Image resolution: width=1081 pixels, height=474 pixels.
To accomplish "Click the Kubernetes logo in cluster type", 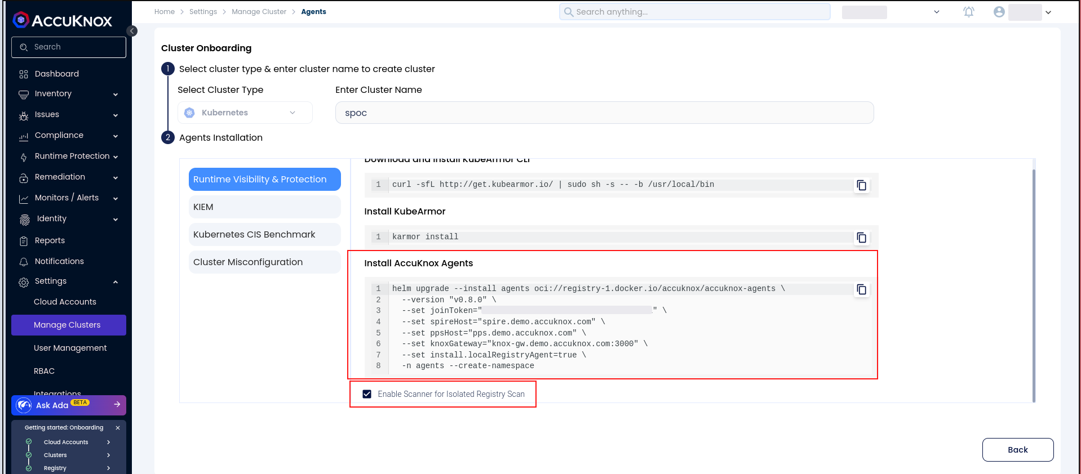I will pos(190,113).
